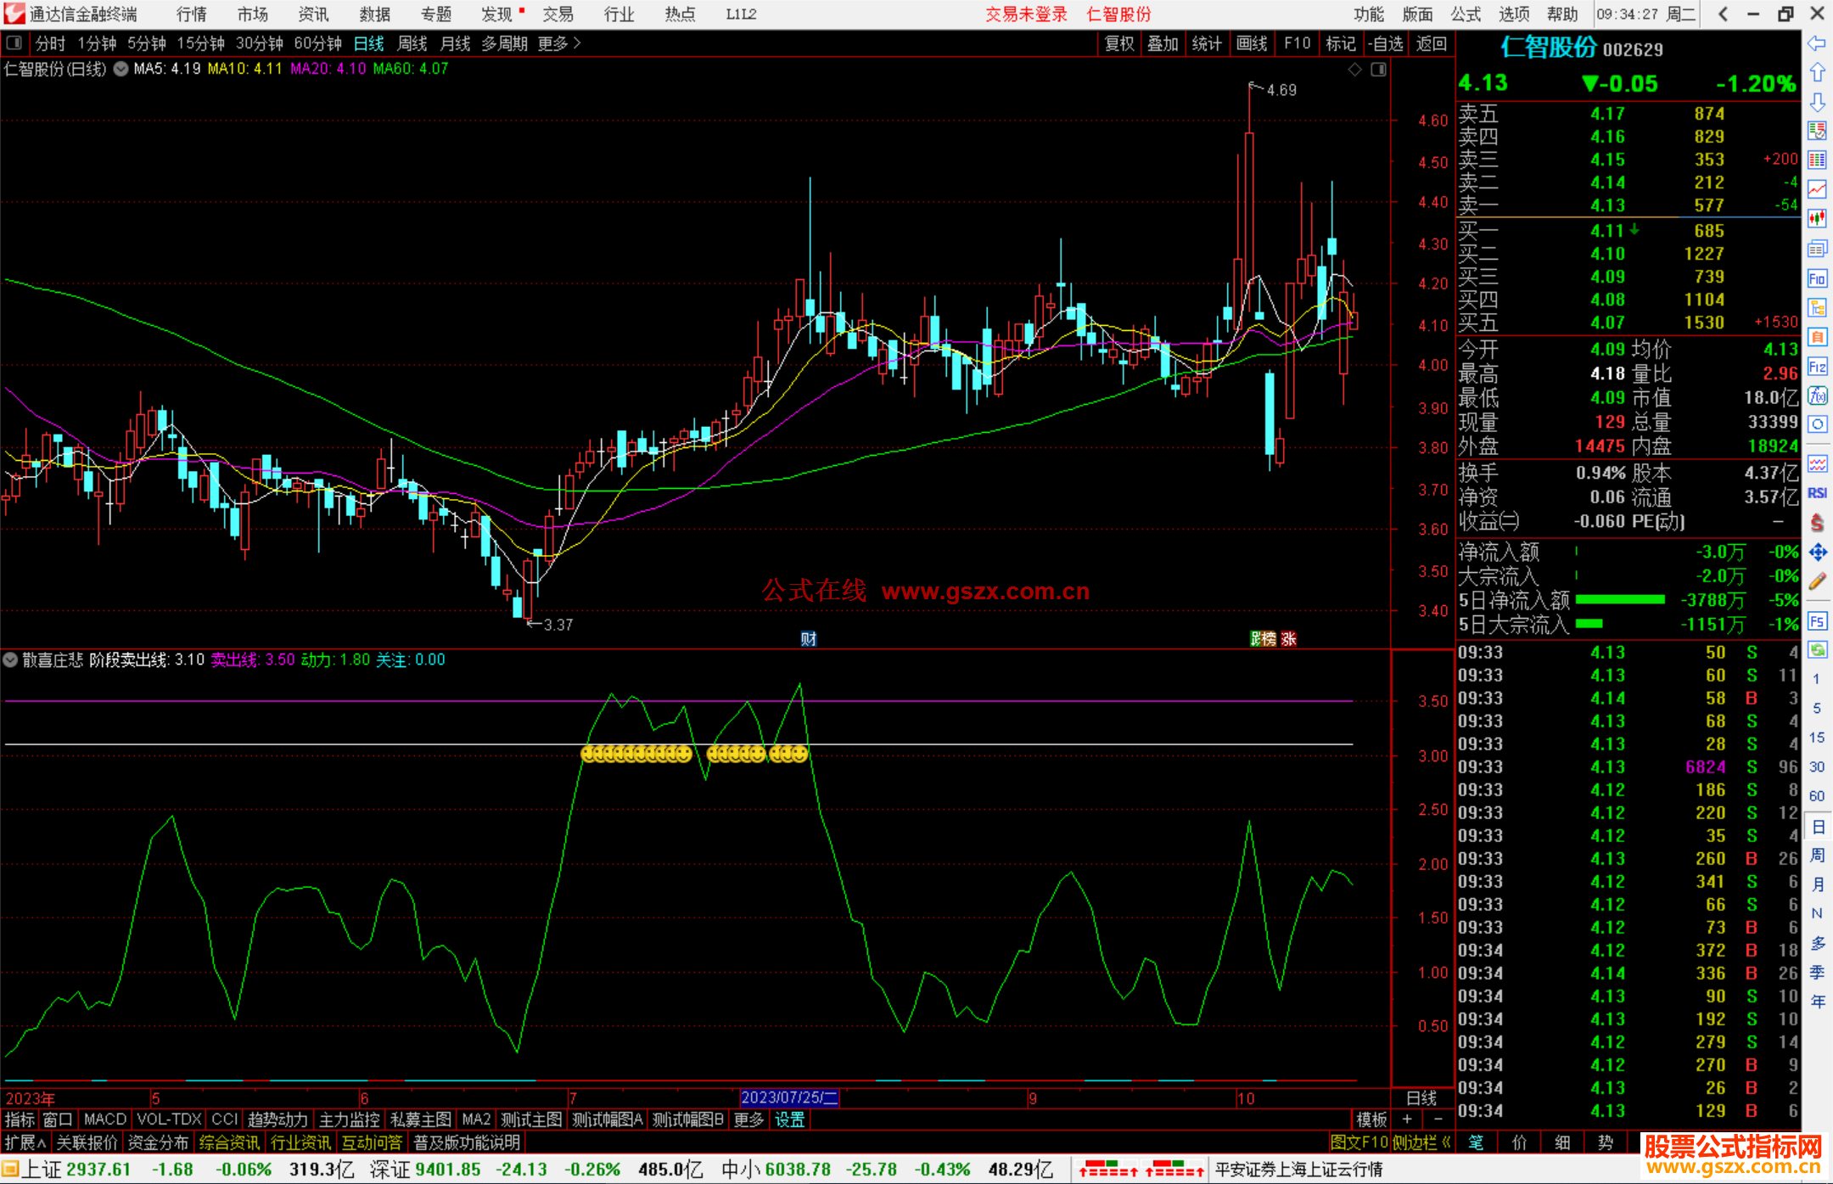Image resolution: width=1833 pixels, height=1184 pixels.
Task: Click the red line-chart sidebar icon
Action: point(1817,189)
